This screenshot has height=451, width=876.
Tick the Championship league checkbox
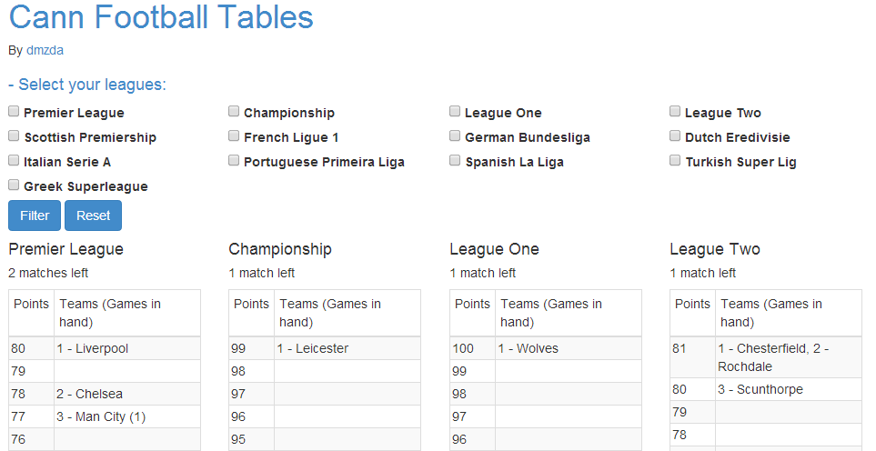pyautogui.click(x=234, y=112)
